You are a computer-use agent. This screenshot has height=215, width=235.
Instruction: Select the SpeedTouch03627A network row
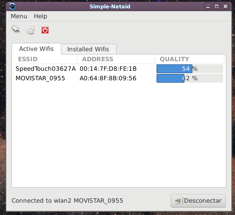click(118, 69)
